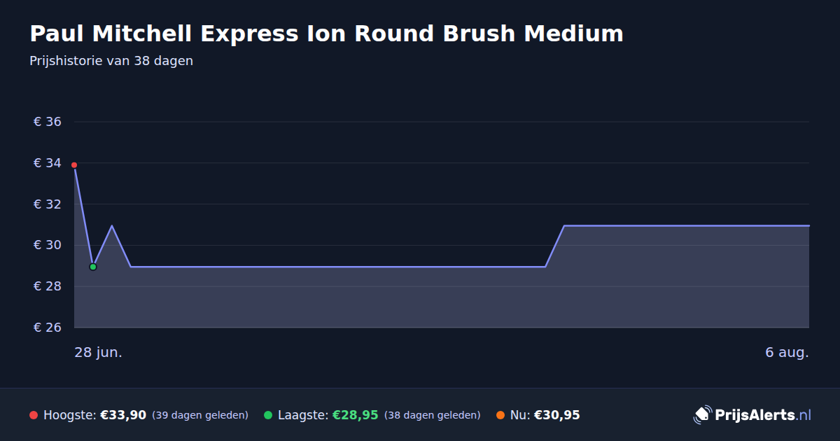Click the 39 dagen geleden note
Image resolution: width=840 pixels, height=441 pixels.
(x=200, y=415)
